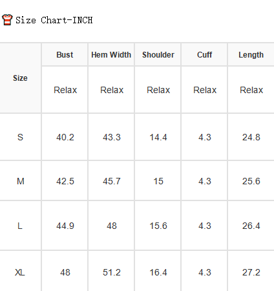274x291 pixels.
Task: Click the XL size row label
Action: [x=20, y=272]
